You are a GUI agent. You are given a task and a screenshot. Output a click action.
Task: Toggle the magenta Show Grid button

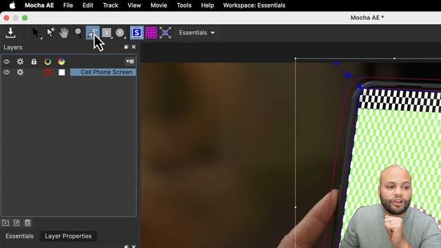[151, 32]
